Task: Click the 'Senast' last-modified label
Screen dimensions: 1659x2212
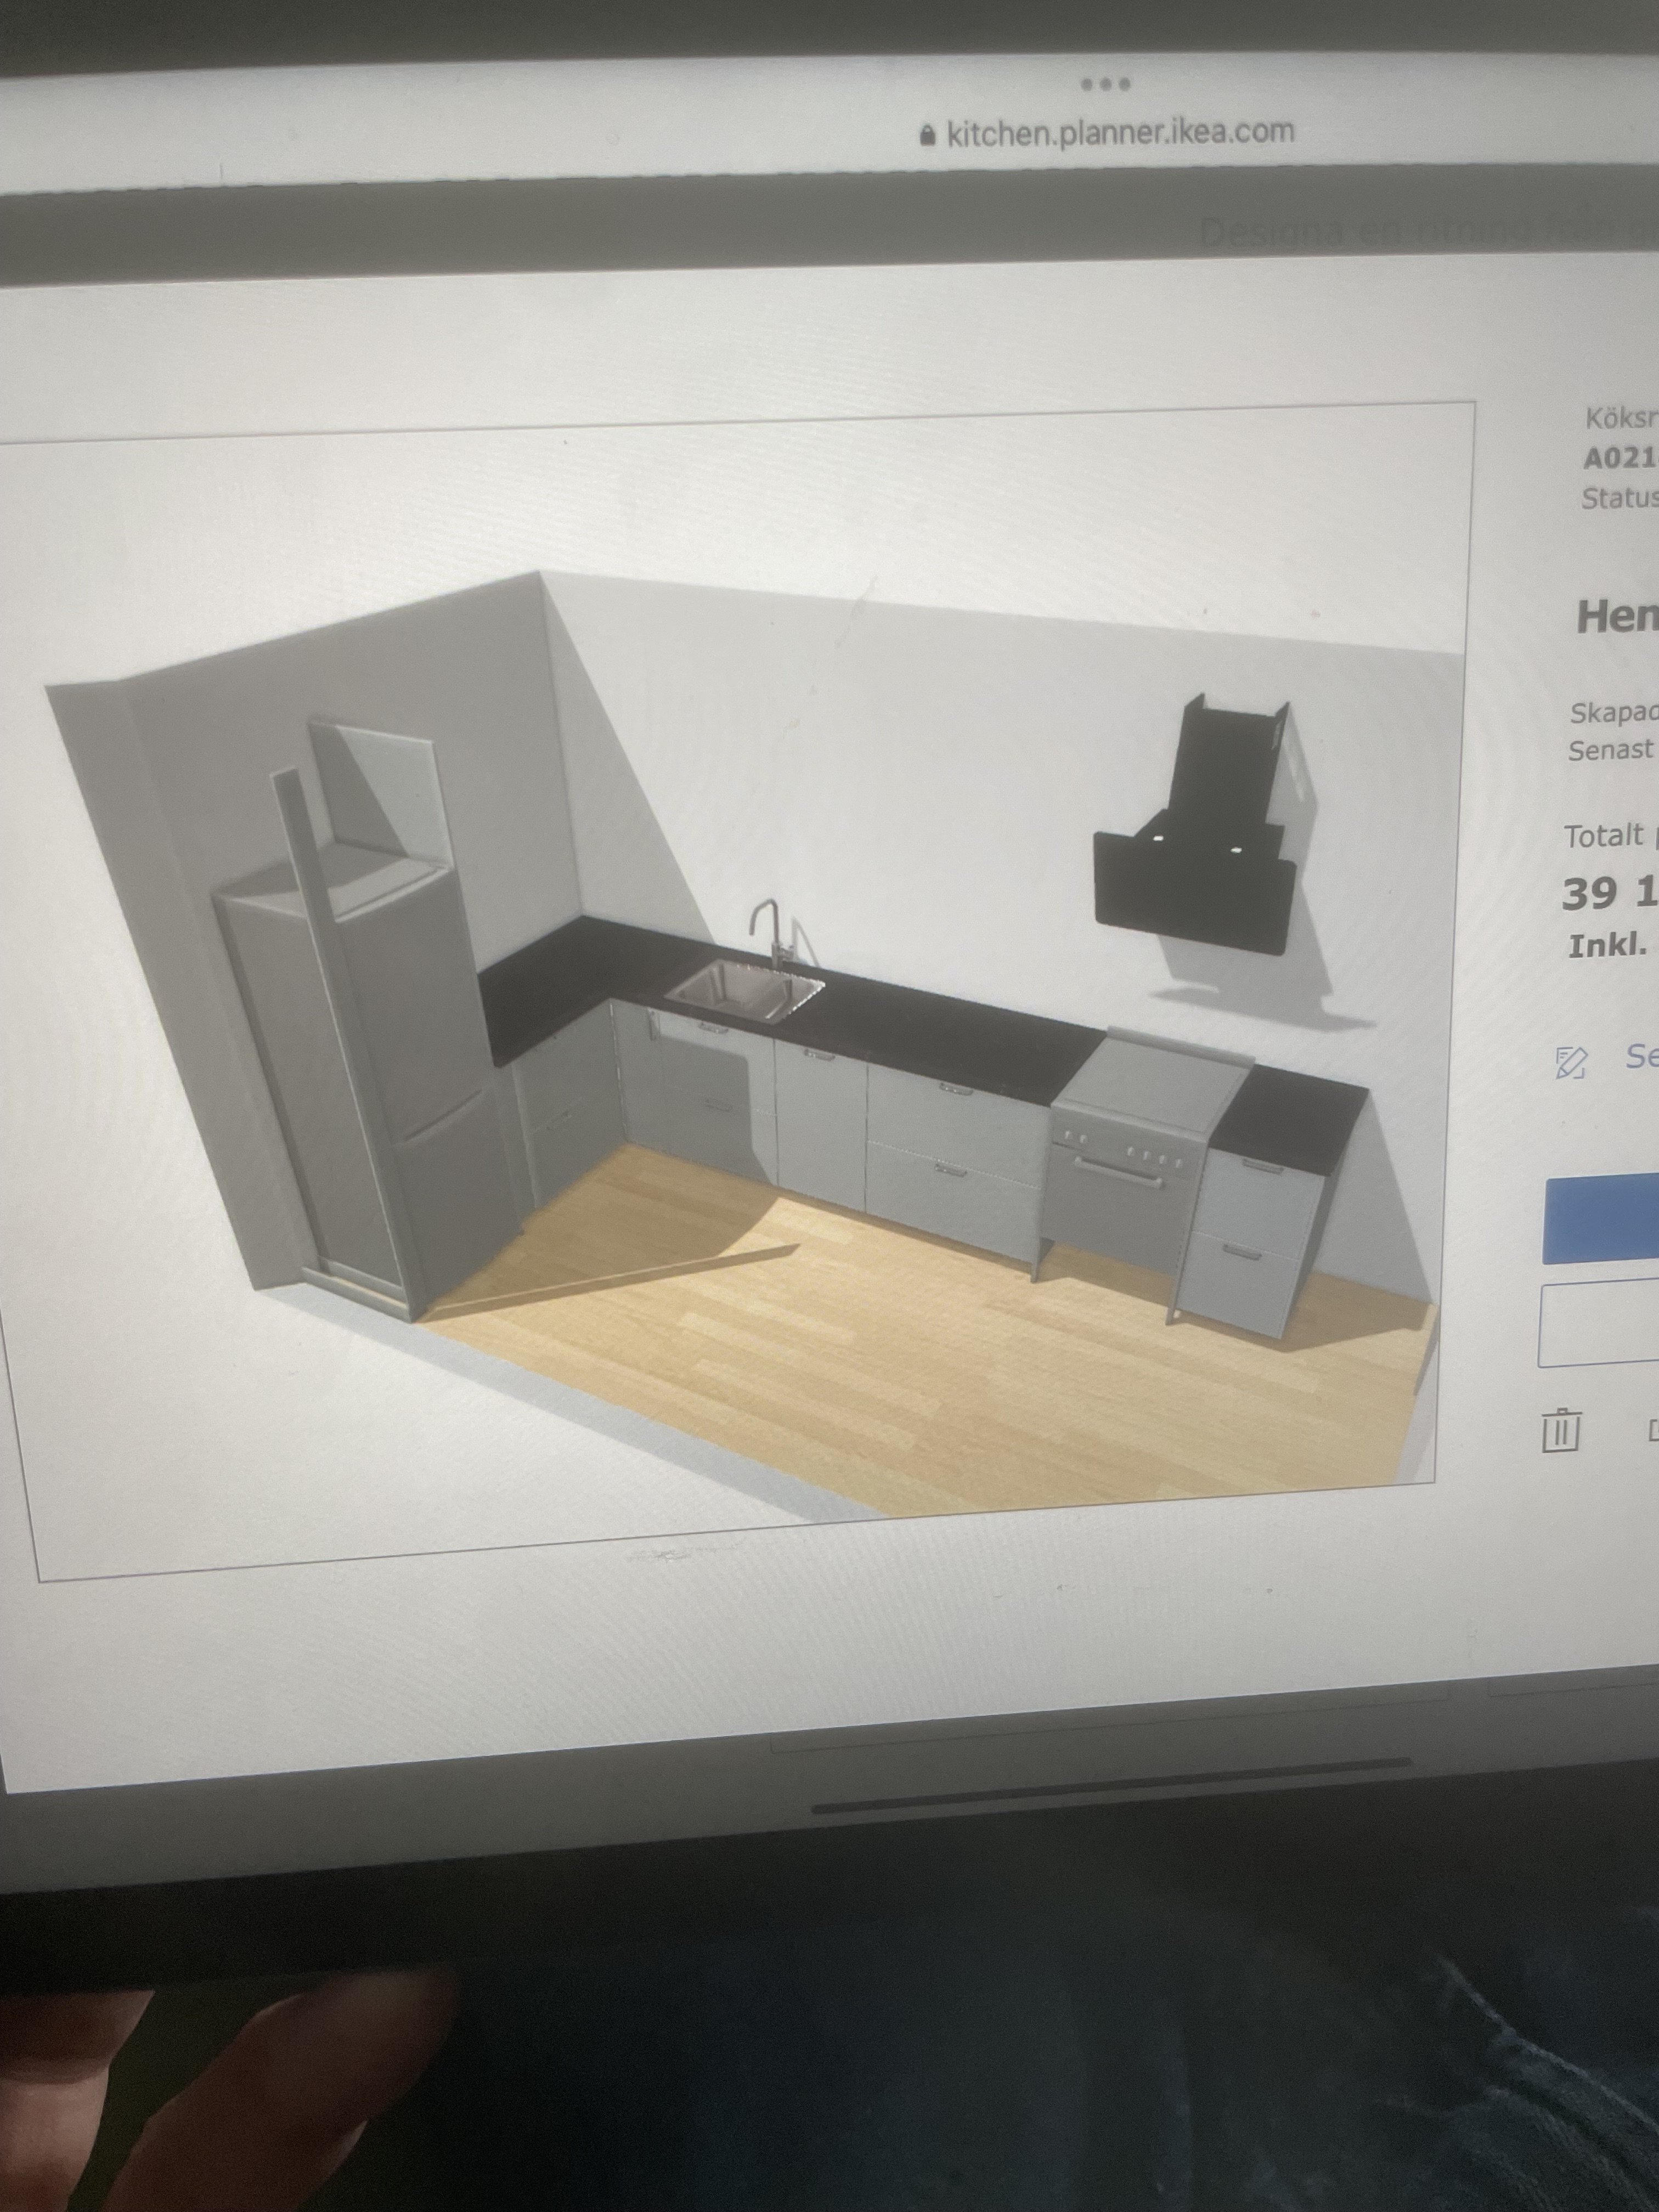Action: 1610,750
